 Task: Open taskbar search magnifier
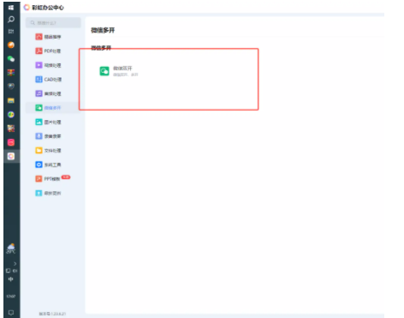click(11, 20)
